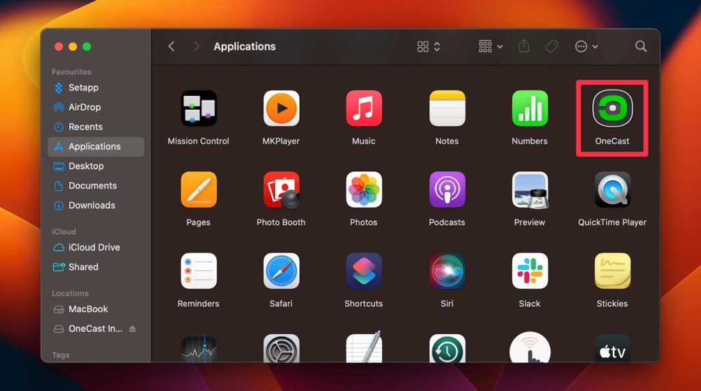Open the ellipsis action menu dropdown
701x391 pixels.
587,47
